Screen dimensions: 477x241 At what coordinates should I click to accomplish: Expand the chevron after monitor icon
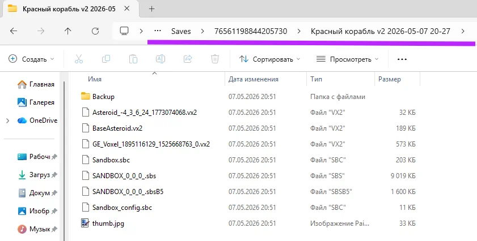141,31
